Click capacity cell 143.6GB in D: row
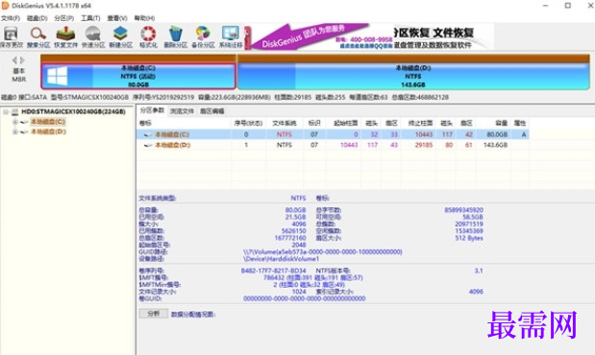The width and height of the screenshot is (595, 355). [x=495, y=145]
